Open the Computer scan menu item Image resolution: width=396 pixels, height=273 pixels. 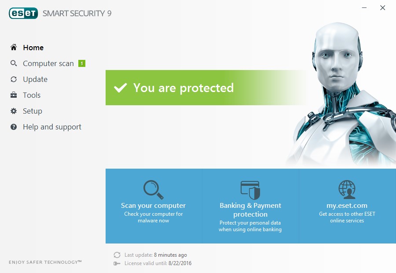(48, 63)
